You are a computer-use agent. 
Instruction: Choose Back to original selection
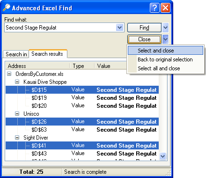coord(165,59)
